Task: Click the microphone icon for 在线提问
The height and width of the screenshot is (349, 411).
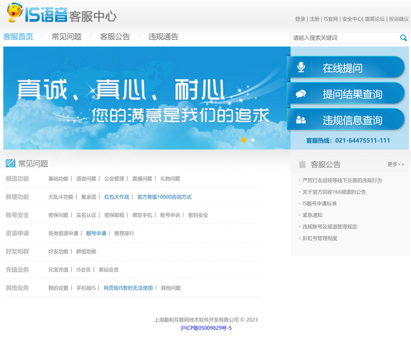Action: coord(301,67)
